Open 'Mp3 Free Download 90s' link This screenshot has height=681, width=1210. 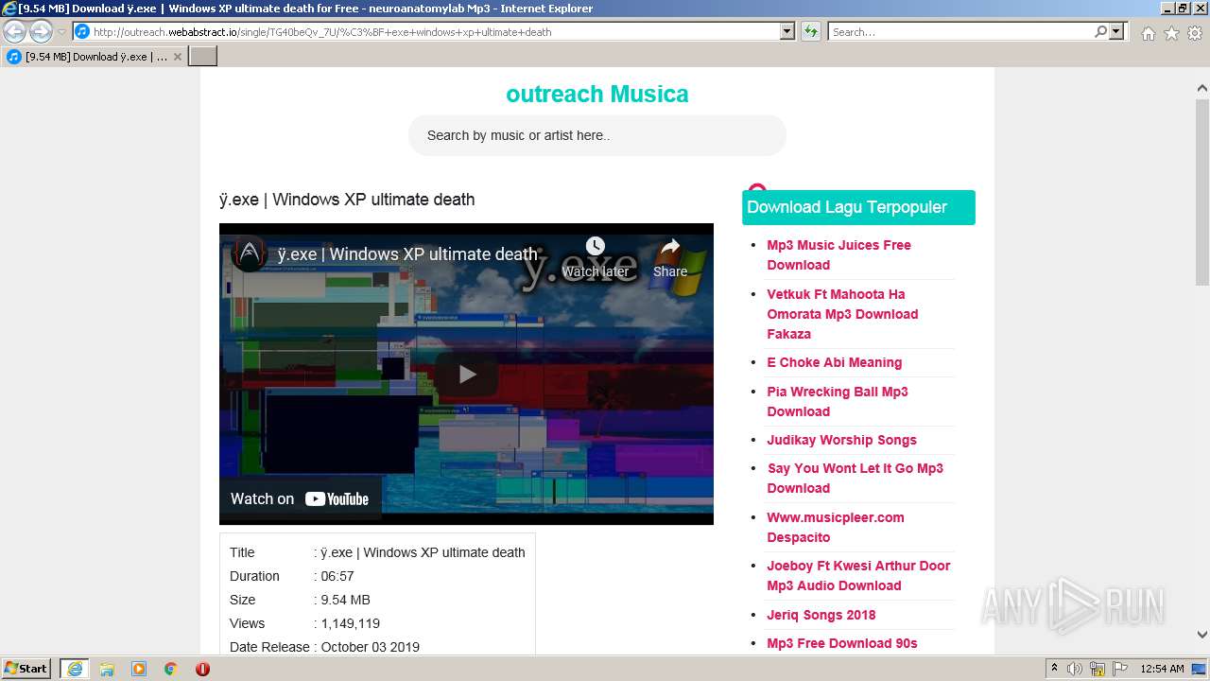pos(842,643)
